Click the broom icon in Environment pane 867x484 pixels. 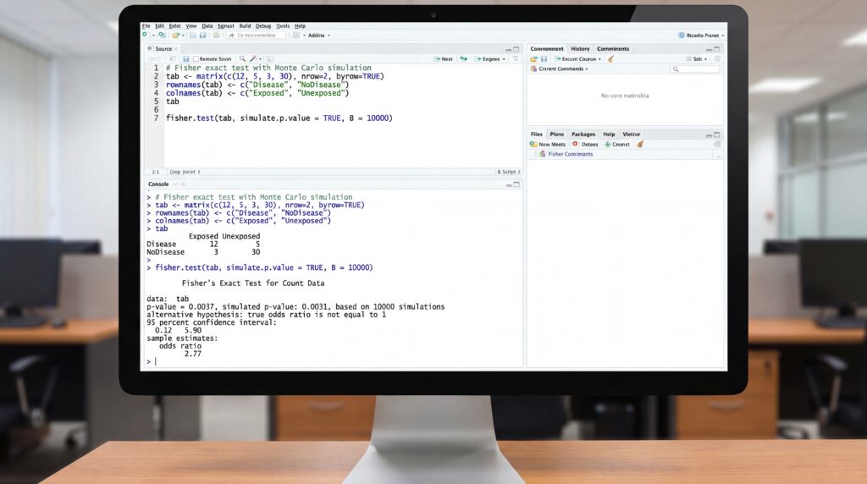[610, 58]
